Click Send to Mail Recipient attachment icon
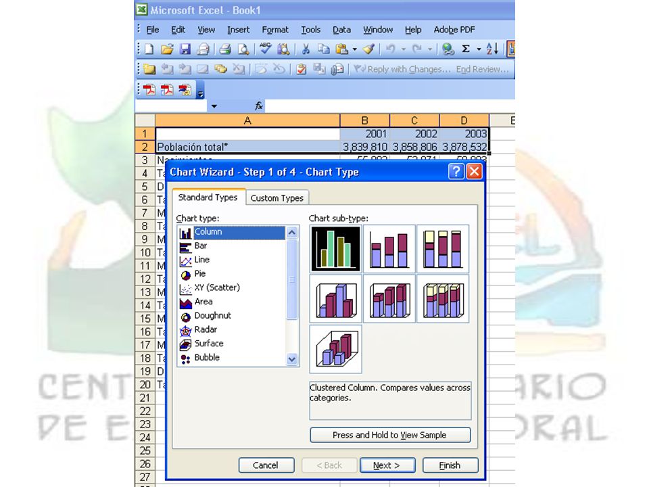 337,69
